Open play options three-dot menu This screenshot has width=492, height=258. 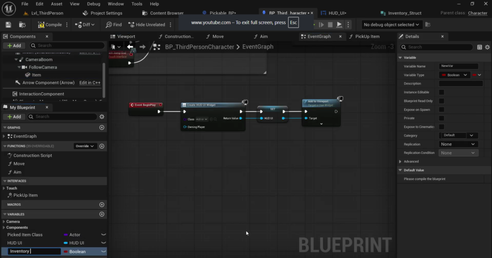coord(348,25)
